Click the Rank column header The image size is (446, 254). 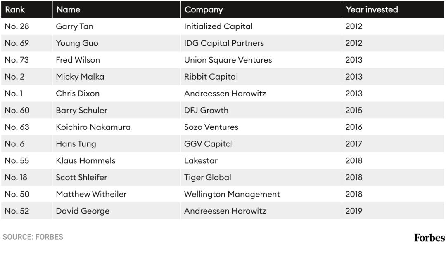(x=15, y=9)
